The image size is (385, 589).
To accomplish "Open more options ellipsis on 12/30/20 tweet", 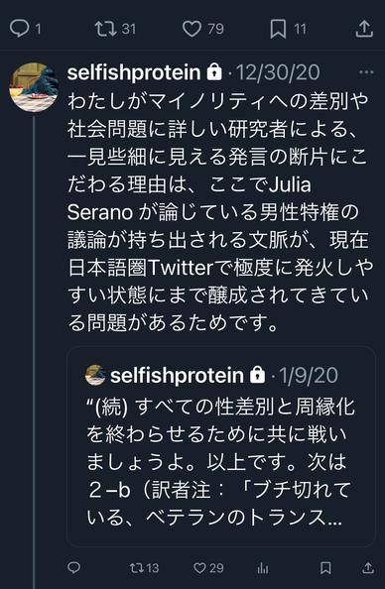I will [366, 72].
